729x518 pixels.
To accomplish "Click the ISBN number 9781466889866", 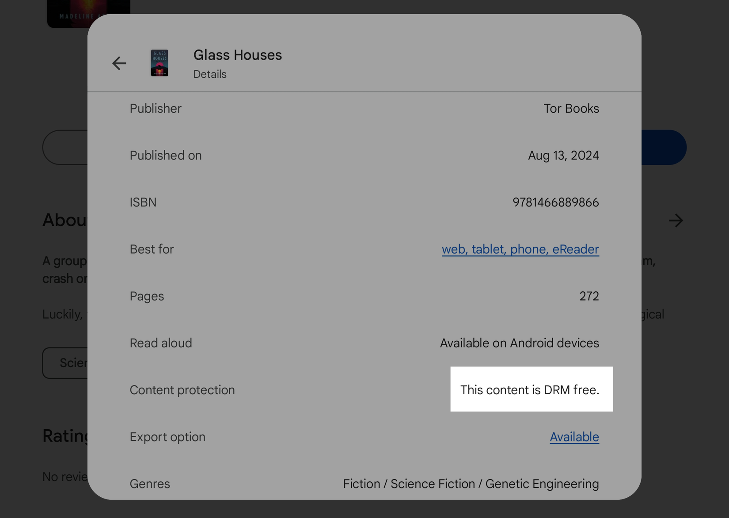I will (555, 202).
